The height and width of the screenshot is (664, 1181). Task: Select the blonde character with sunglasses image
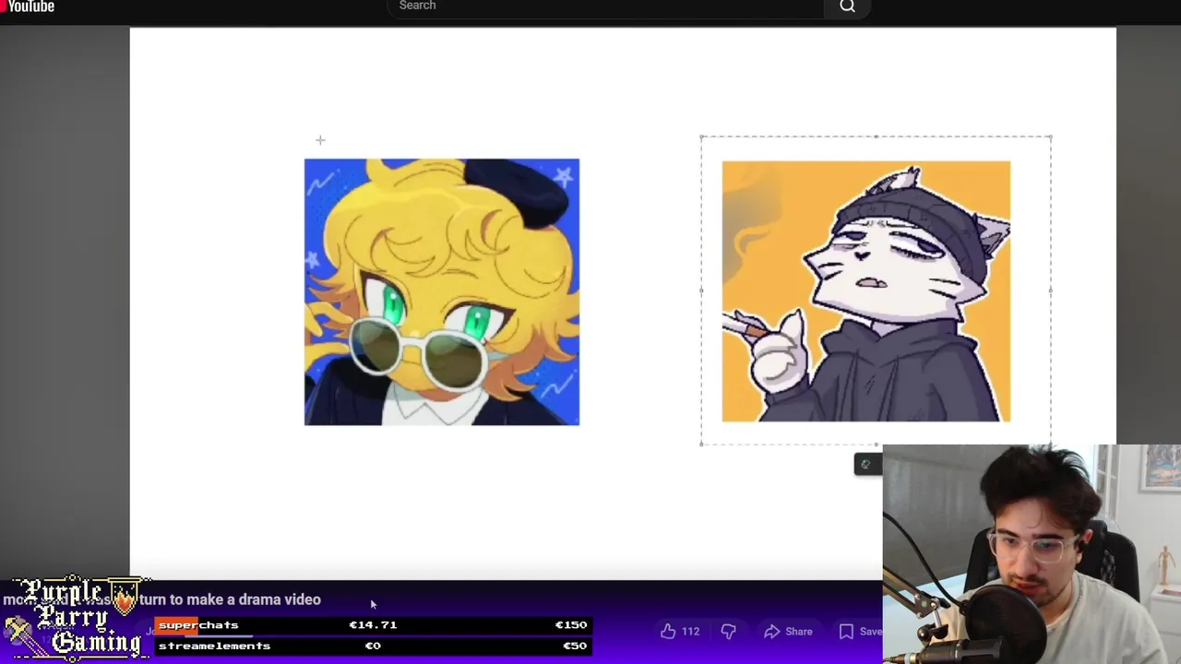442,292
